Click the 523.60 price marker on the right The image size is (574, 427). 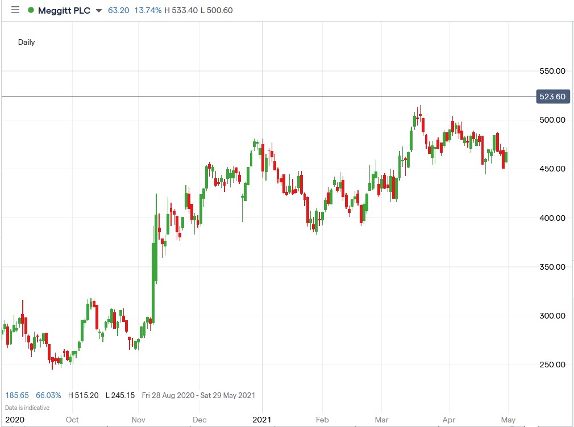tap(552, 97)
